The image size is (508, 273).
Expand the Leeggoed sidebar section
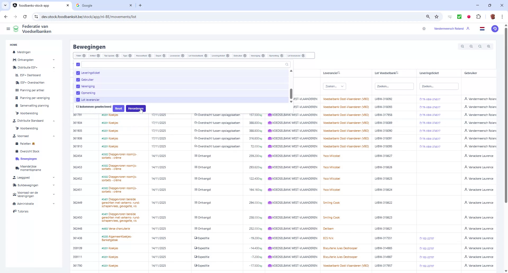pos(54,178)
